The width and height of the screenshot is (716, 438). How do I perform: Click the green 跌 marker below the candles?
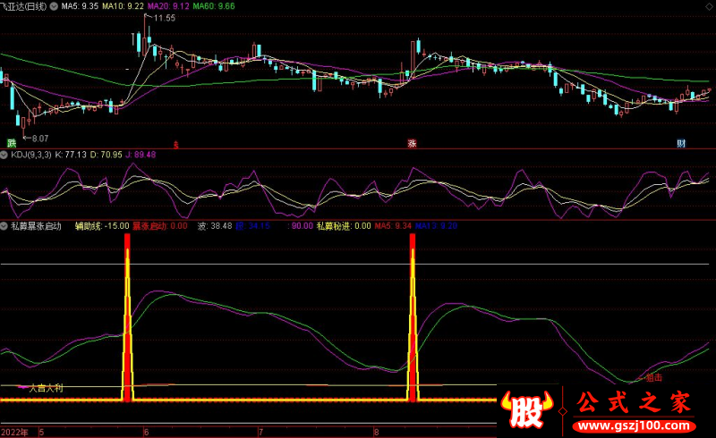click(x=13, y=143)
